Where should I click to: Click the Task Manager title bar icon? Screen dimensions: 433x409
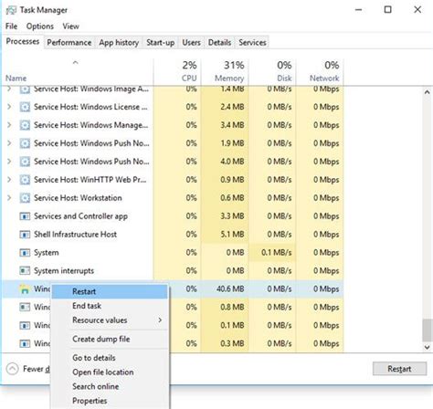click(x=11, y=10)
